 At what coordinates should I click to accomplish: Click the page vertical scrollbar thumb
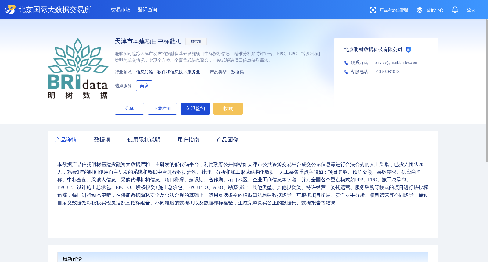pyautogui.click(x=487, y=91)
